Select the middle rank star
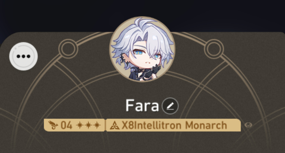285x153 pixels. point(88,125)
